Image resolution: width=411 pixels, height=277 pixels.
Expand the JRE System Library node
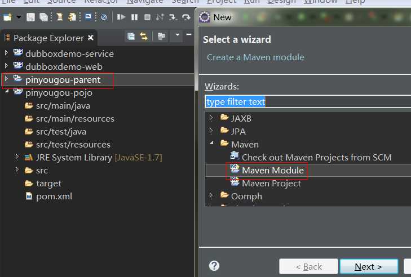click(x=17, y=157)
